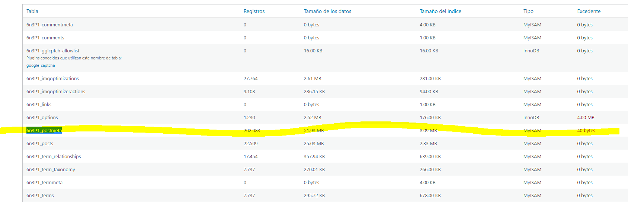This screenshot has height=202, width=628.
Task: Click the 94.00 KB index size
Action: click(429, 92)
